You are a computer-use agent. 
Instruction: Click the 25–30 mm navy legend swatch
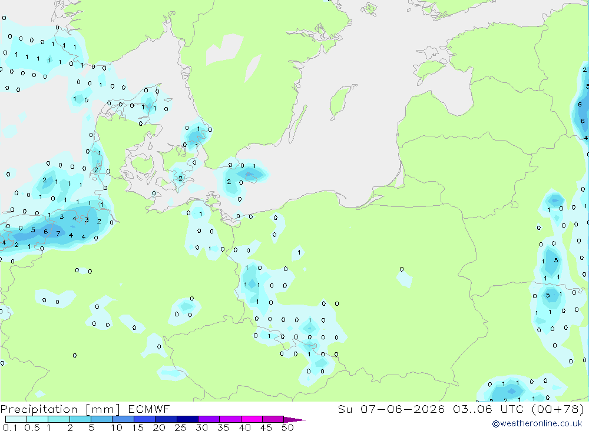pyautogui.click(x=187, y=419)
